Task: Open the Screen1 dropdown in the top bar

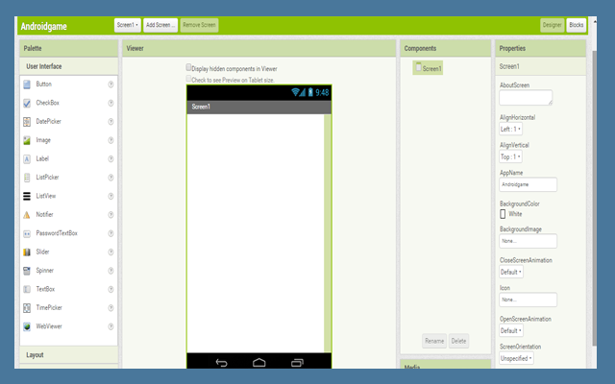Action: pyautogui.click(x=126, y=25)
